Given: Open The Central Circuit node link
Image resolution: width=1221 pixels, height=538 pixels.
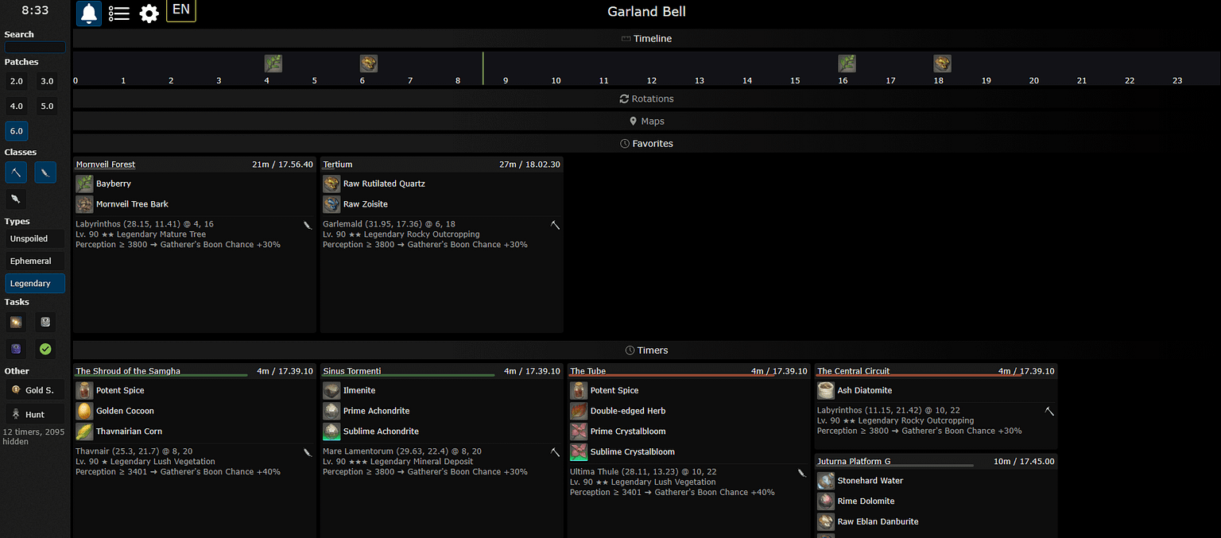Looking at the screenshot, I should click(x=854, y=371).
